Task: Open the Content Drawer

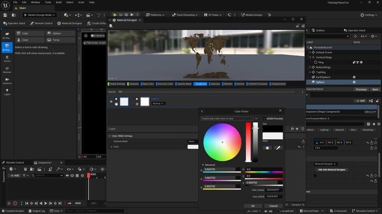Action: coord(13,211)
